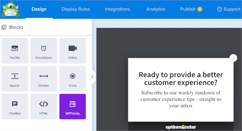Add the Spacer block
Screen dimensions: 242x131
[x=15, y=79]
